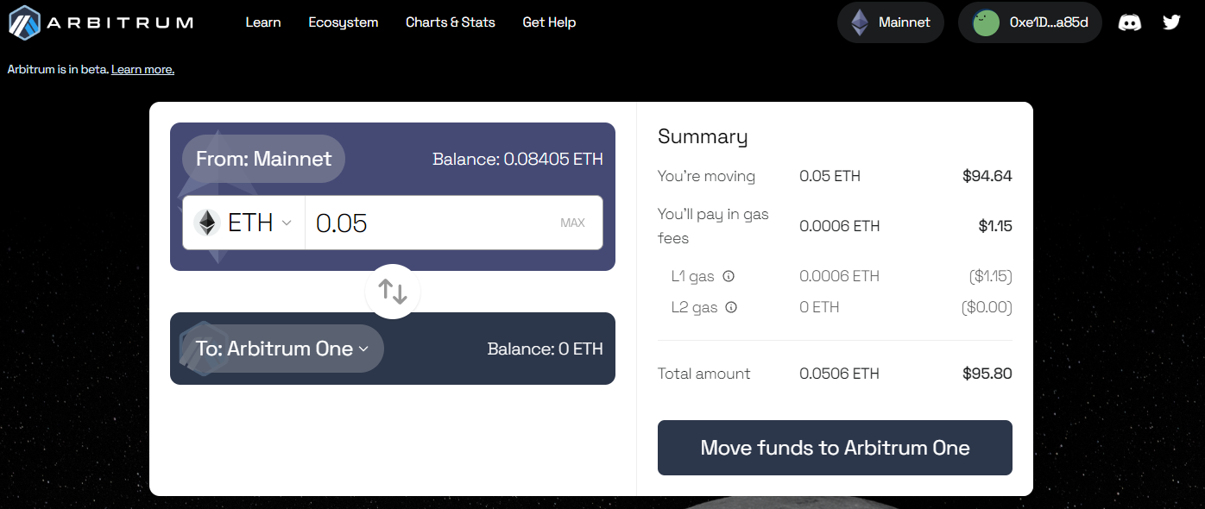This screenshot has height=509, width=1205.
Task: Open the Mainnet network switcher
Action: click(891, 22)
